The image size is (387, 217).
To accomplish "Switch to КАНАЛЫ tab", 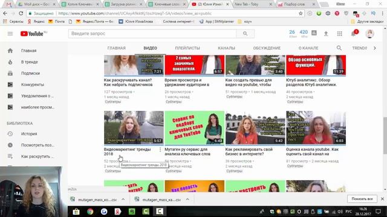I will point(226,48).
